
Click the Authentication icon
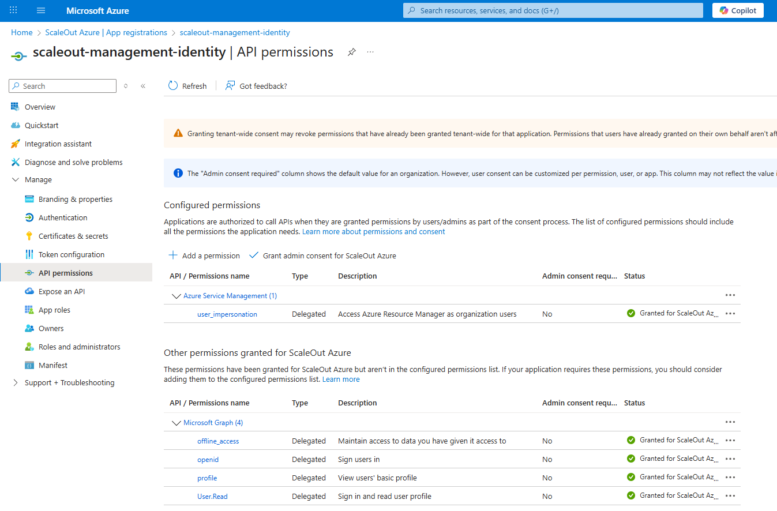click(29, 217)
